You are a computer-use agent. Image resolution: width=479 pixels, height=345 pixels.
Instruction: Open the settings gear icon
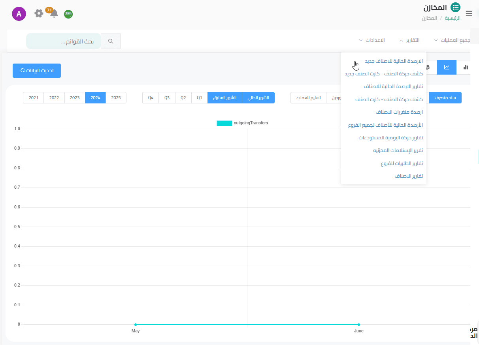[39, 13]
